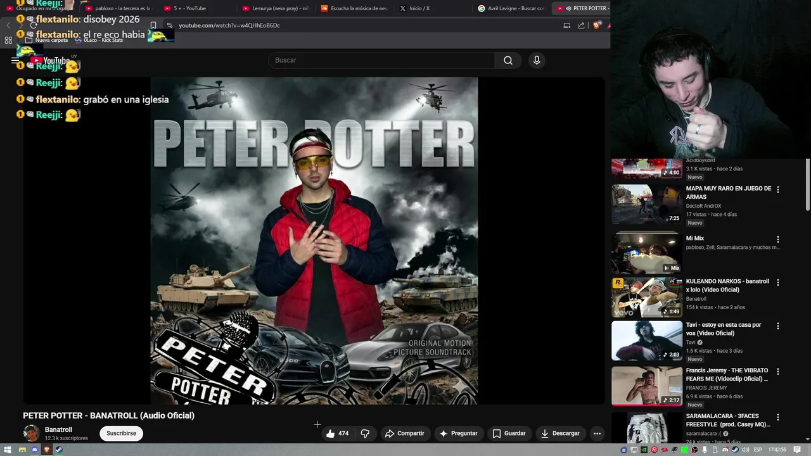Switch to the pabloxo browser tab
The height and width of the screenshot is (456, 811).
[x=118, y=8]
